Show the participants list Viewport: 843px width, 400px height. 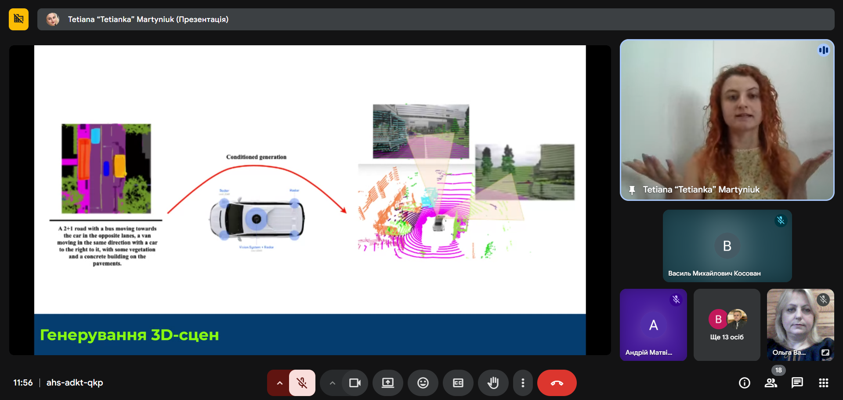[771, 383]
